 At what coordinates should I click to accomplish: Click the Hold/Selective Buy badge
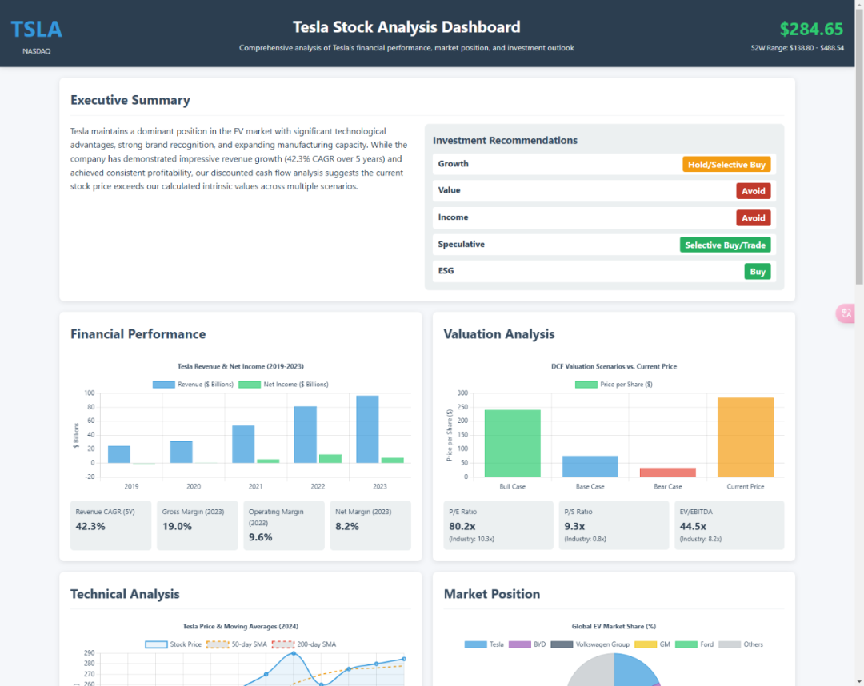pyautogui.click(x=726, y=165)
